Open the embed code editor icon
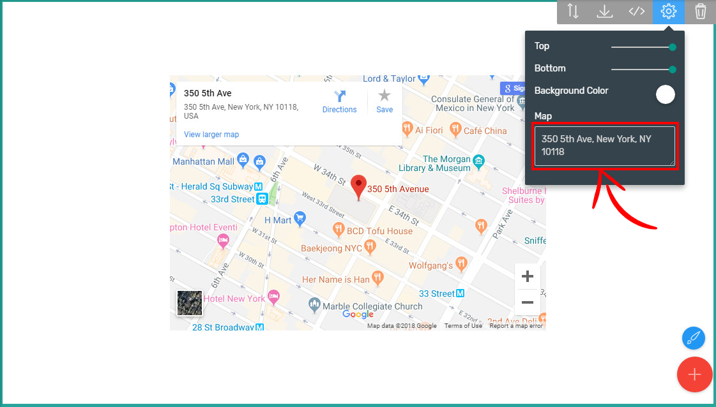716x407 pixels. 636,11
